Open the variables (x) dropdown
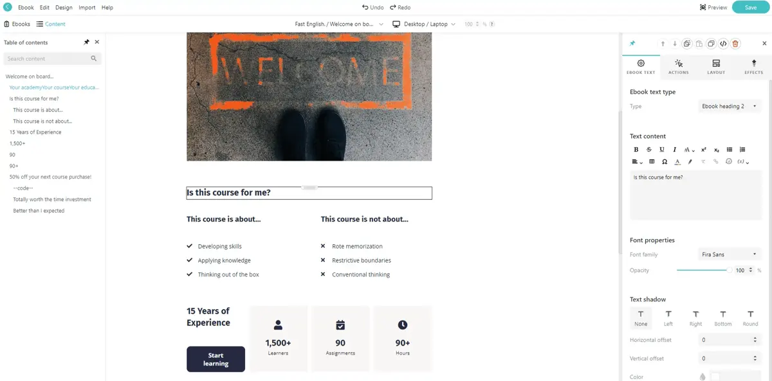Viewport: 772px width, 381px height. click(x=743, y=162)
